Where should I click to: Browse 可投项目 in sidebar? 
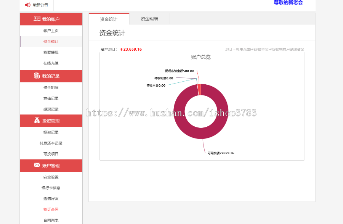[x=51, y=154]
